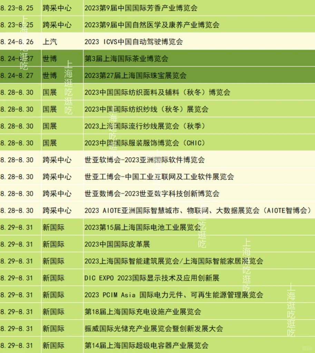Screen dimensions: 315x353
Task: Click 2023中国国际服装服饰博览会（CHIC）
Action: (x=145, y=143)
